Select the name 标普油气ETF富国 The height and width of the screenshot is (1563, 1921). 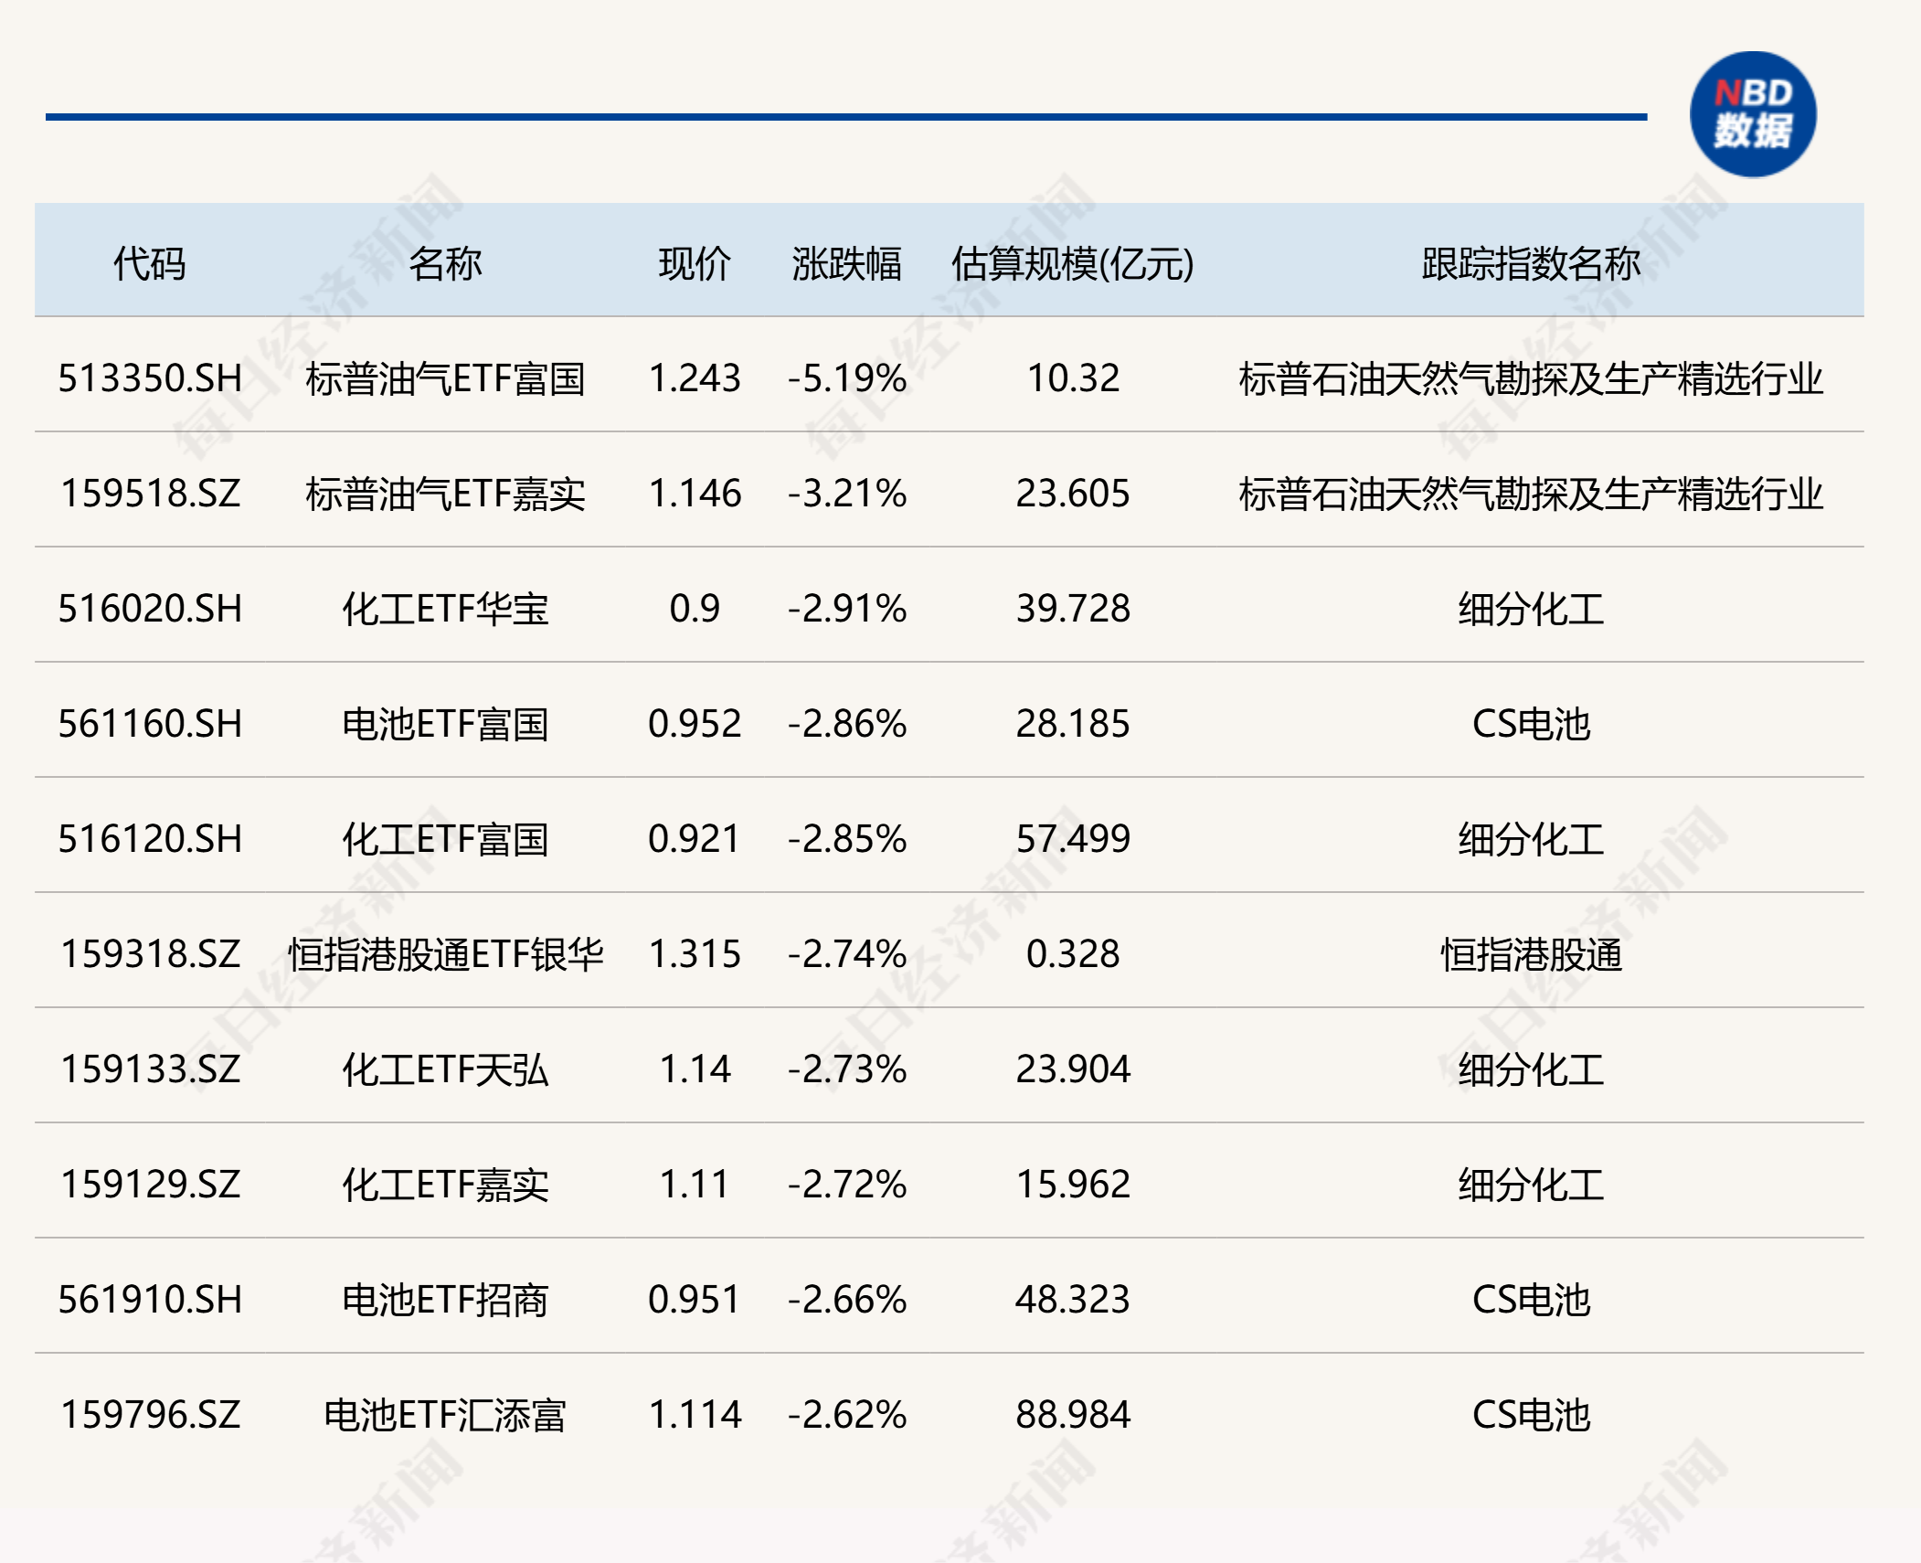445,378
